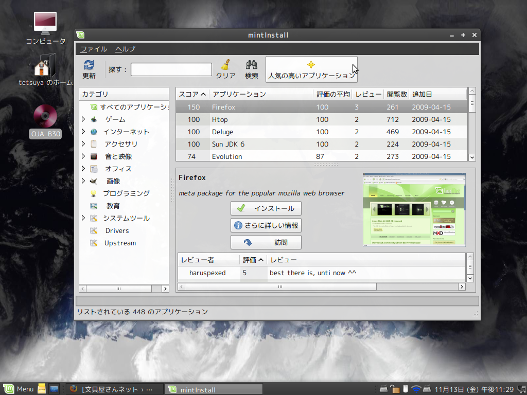Screen dimensions: 527x395
Task: Click the 教育 category icon
Action: [x=94, y=206]
